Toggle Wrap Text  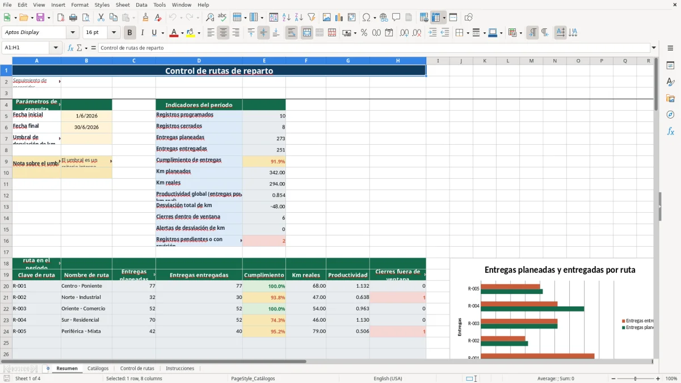click(291, 33)
